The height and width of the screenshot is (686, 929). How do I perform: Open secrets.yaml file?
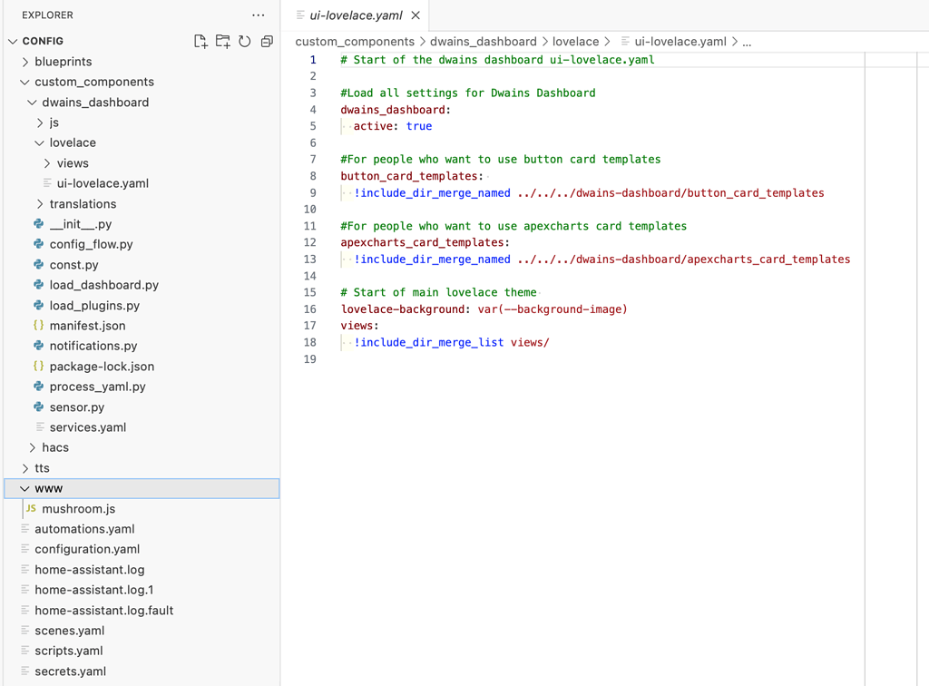click(x=71, y=671)
